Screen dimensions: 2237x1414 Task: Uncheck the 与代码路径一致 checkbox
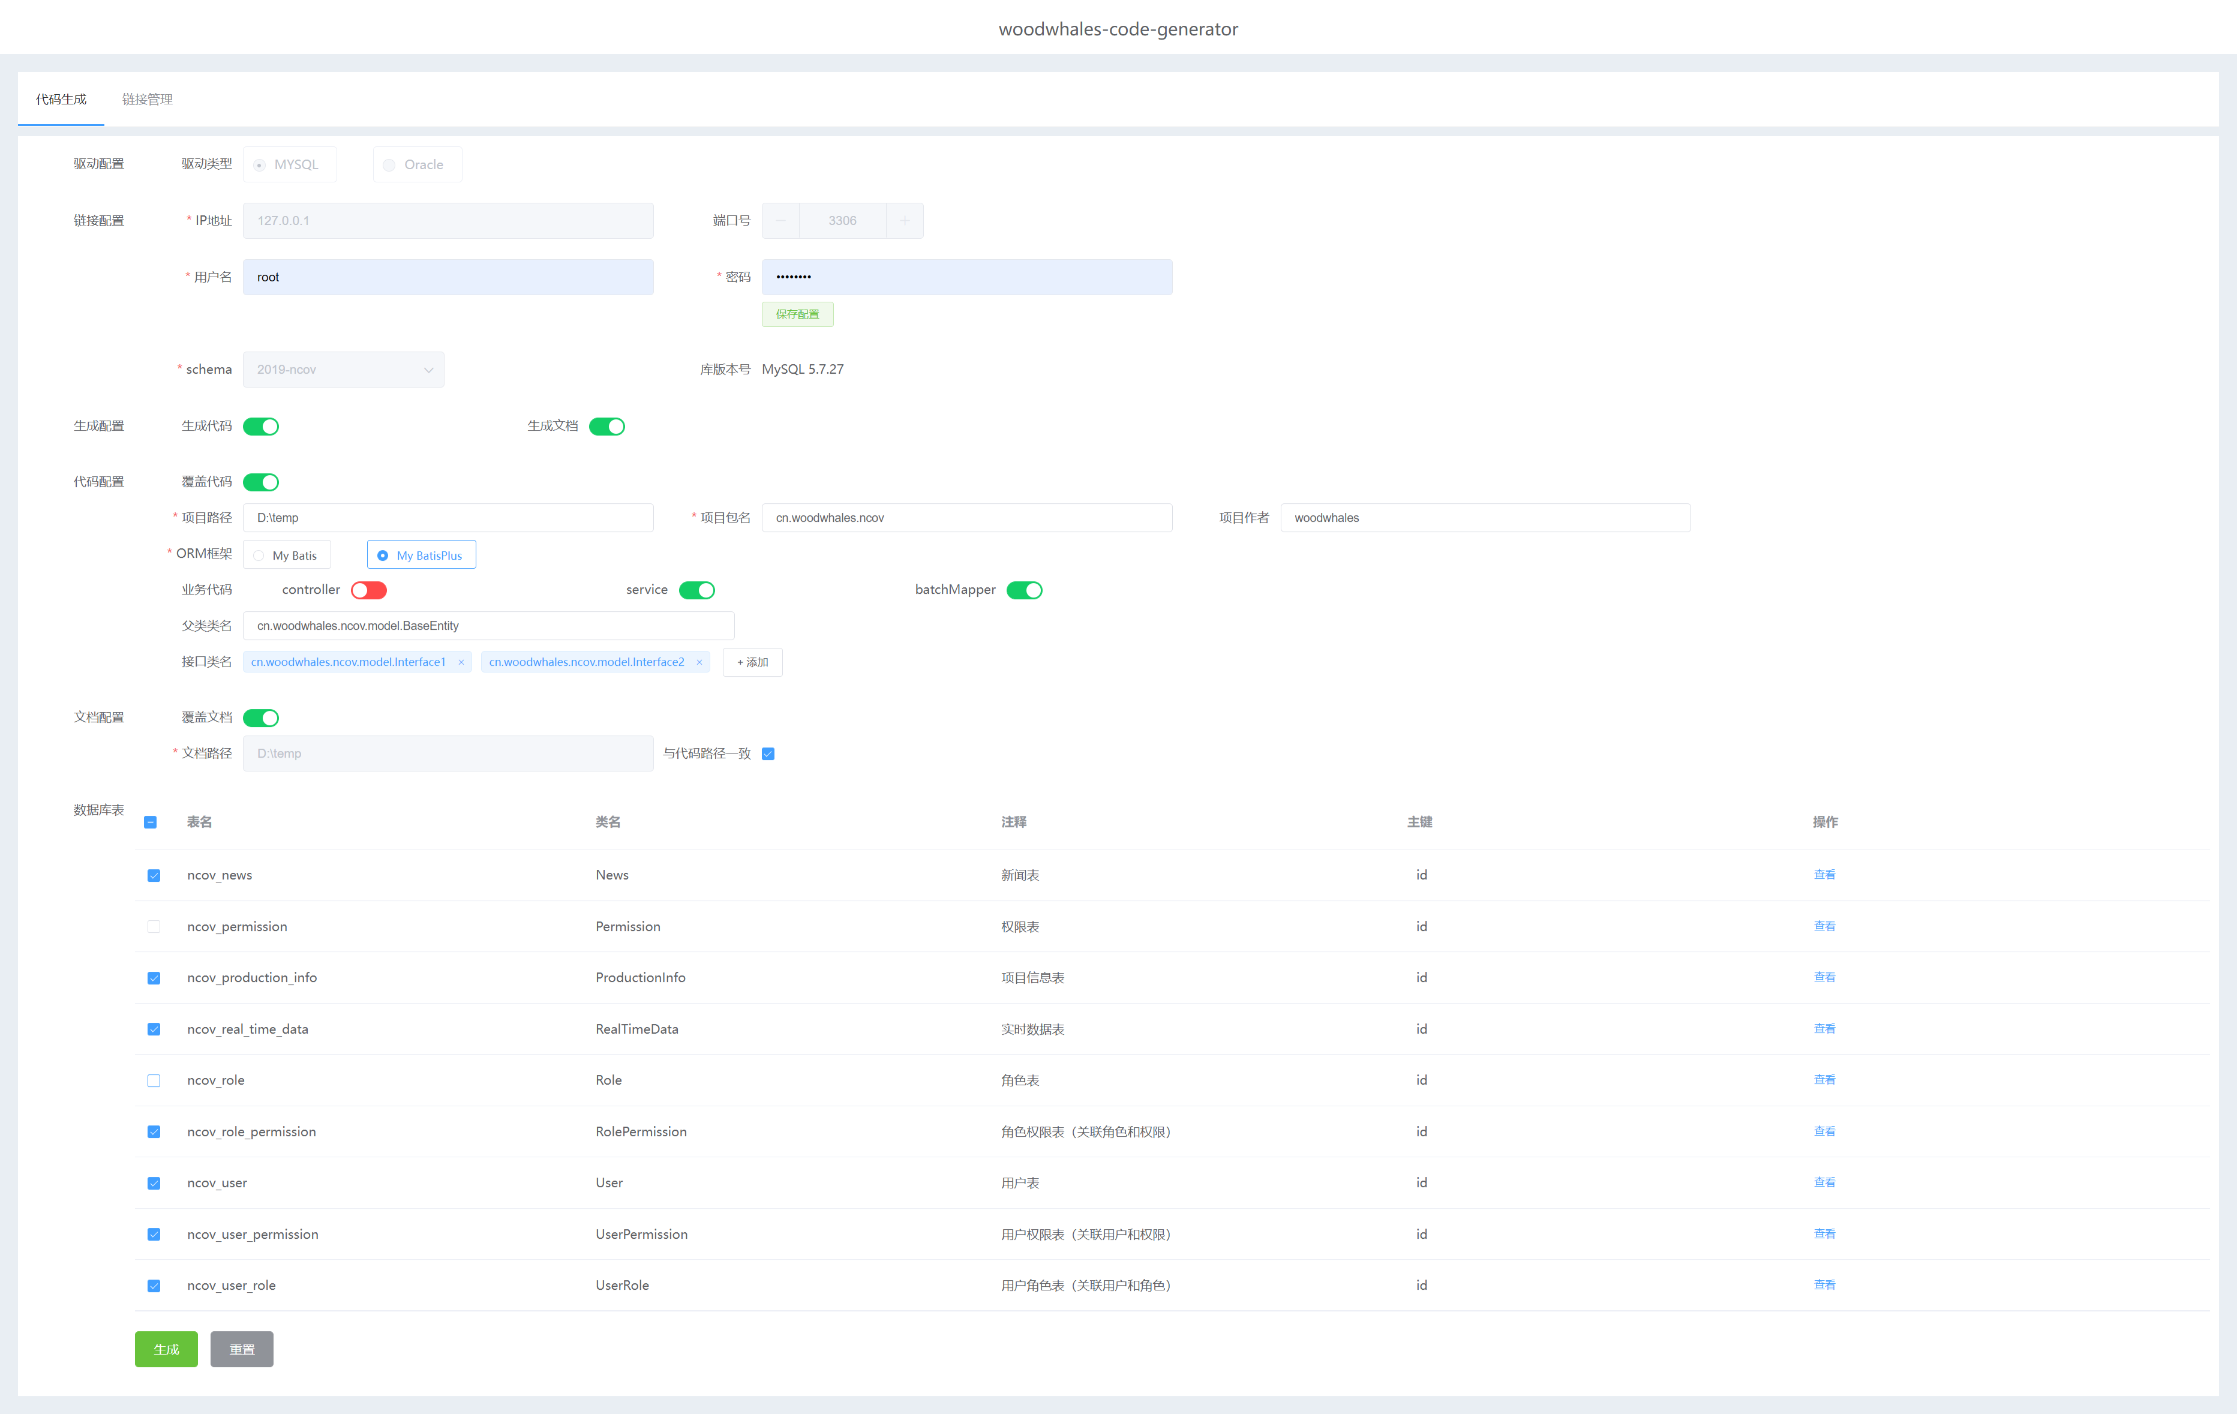pos(768,753)
